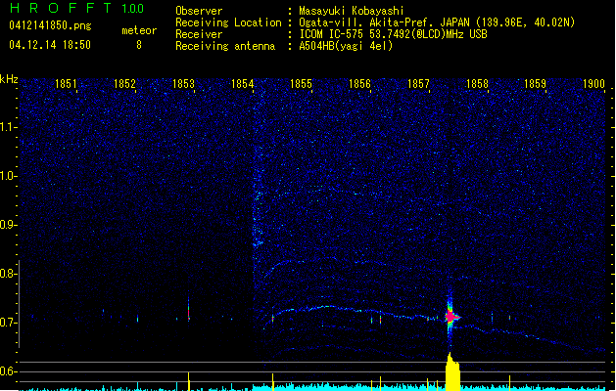Screen dimensions: 616x391
Task: Click the 0.6 kHz axis tick
Action: 8,371
